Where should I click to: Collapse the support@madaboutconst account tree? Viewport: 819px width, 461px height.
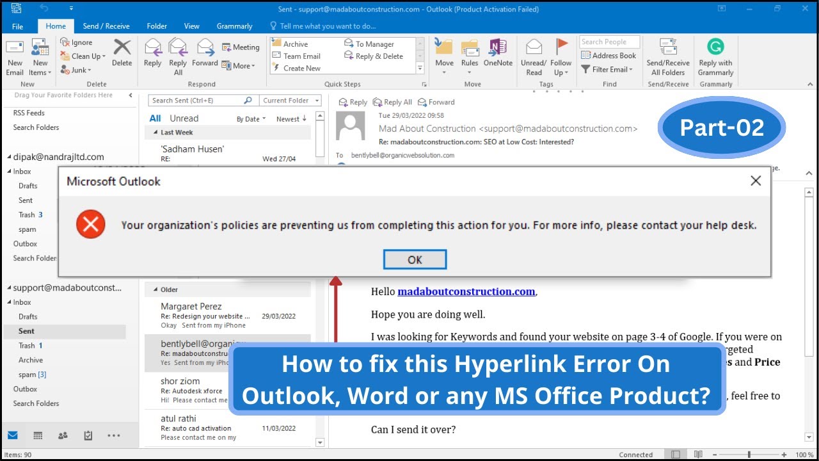9,288
